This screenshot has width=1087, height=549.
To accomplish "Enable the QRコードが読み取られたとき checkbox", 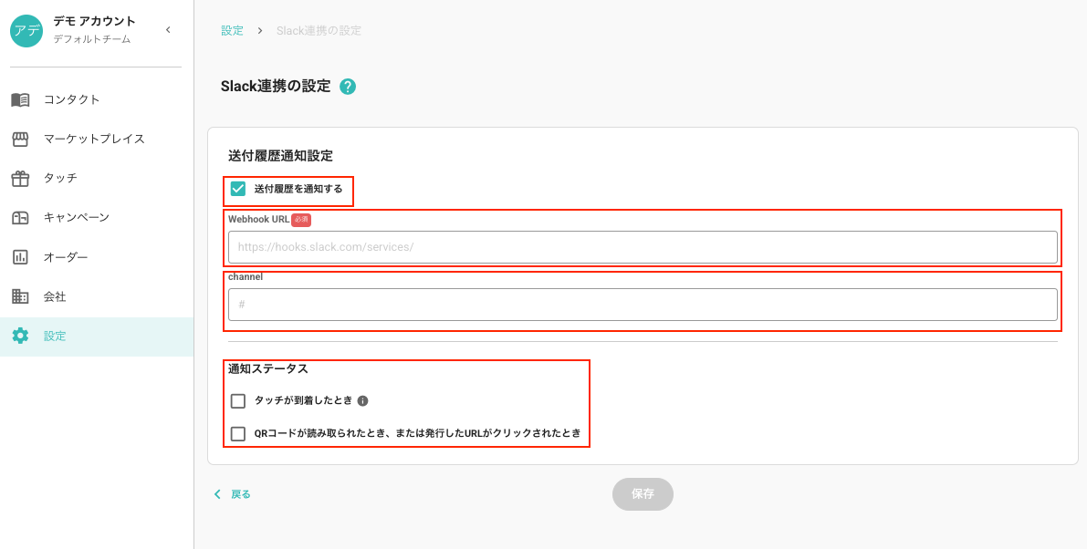I will [238, 434].
